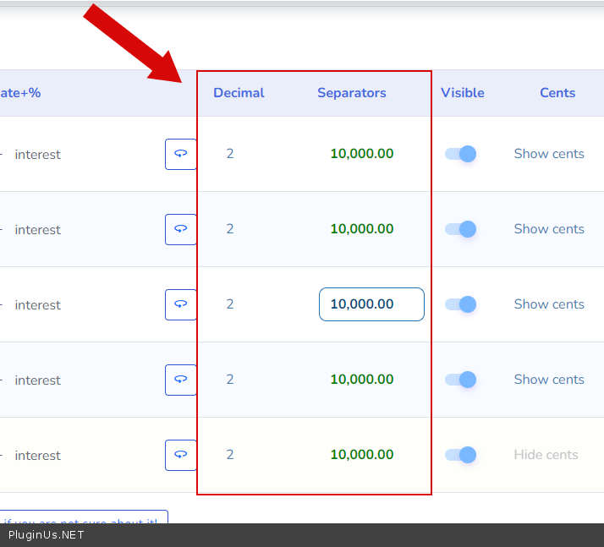This screenshot has width=604, height=547.
Task: Toggle the Visible switch in the first row
Action: (461, 154)
